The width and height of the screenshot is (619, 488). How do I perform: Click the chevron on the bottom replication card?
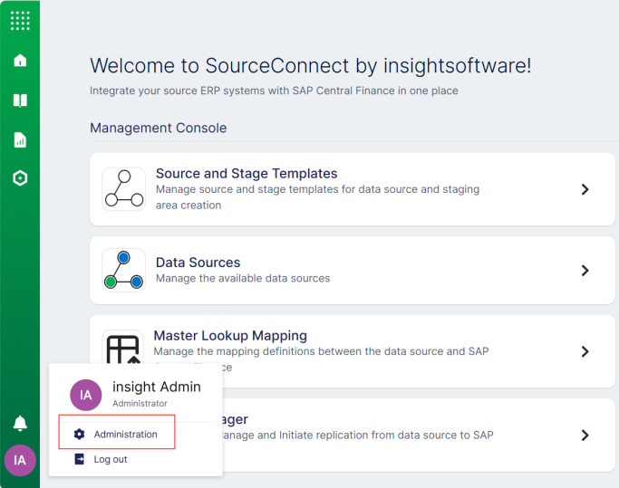(x=585, y=435)
